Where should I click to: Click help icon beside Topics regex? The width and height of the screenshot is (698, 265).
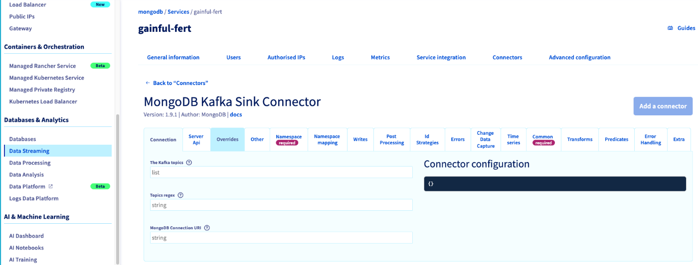pyautogui.click(x=180, y=195)
